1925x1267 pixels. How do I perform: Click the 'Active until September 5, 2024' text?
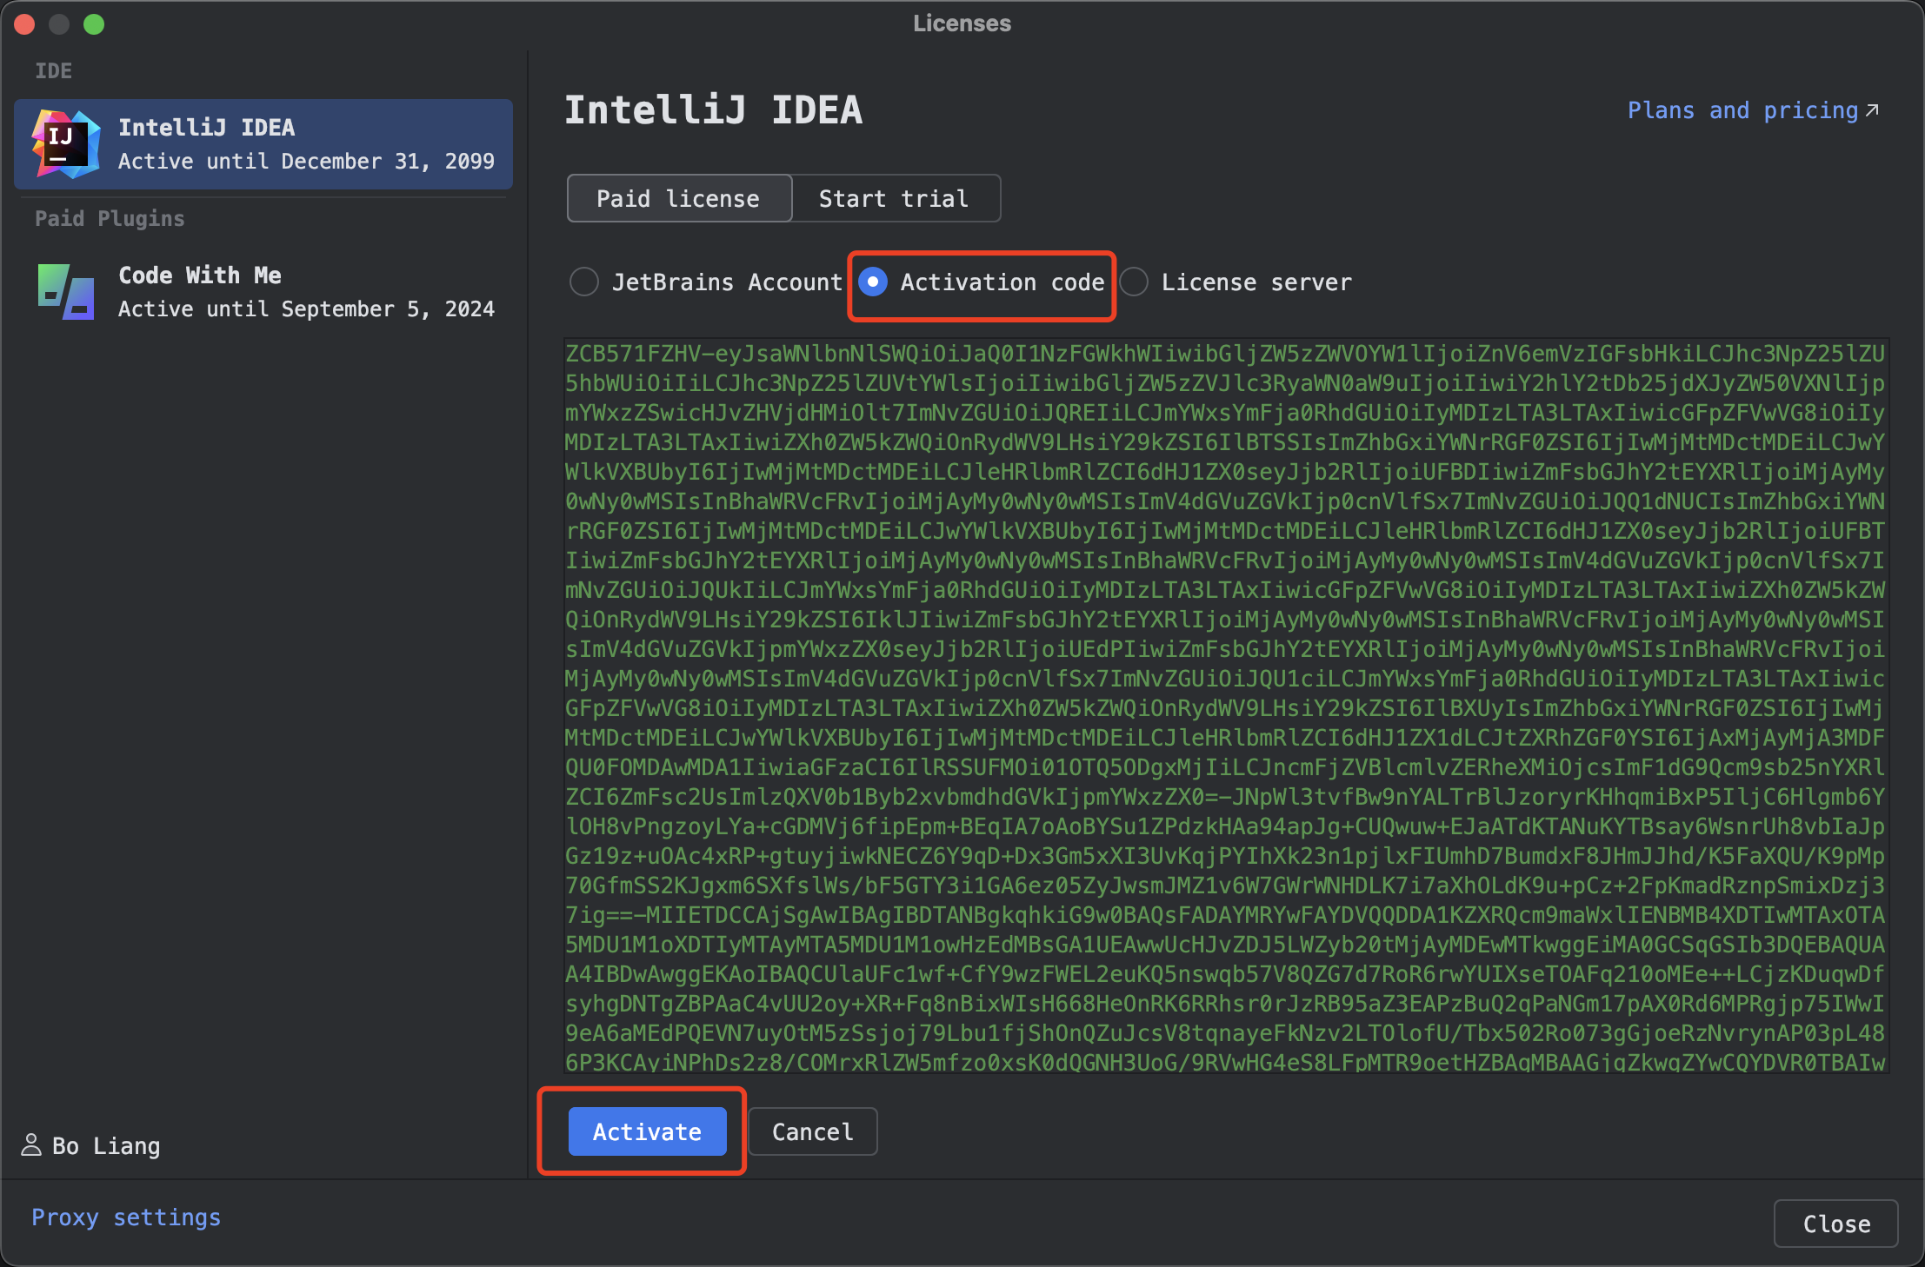pos(306,309)
